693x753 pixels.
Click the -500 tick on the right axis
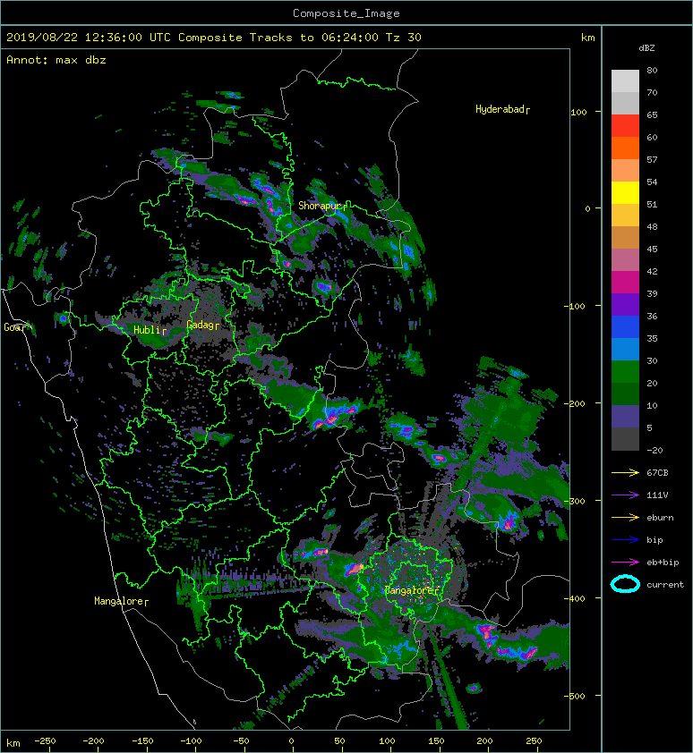tap(574, 696)
